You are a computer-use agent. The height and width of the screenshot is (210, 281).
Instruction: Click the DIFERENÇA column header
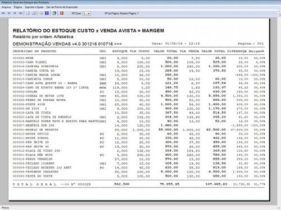click(237, 51)
